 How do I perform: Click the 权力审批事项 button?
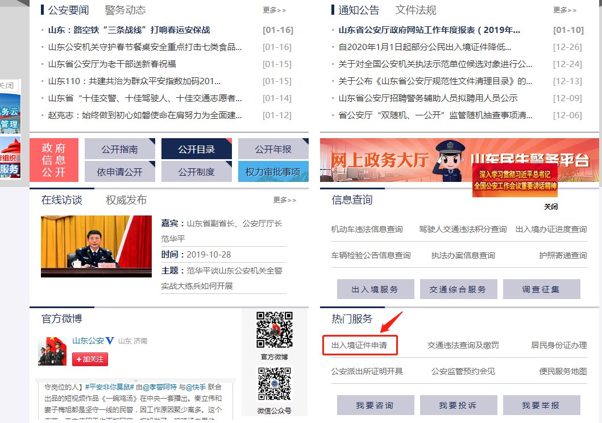tap(273, 172)
